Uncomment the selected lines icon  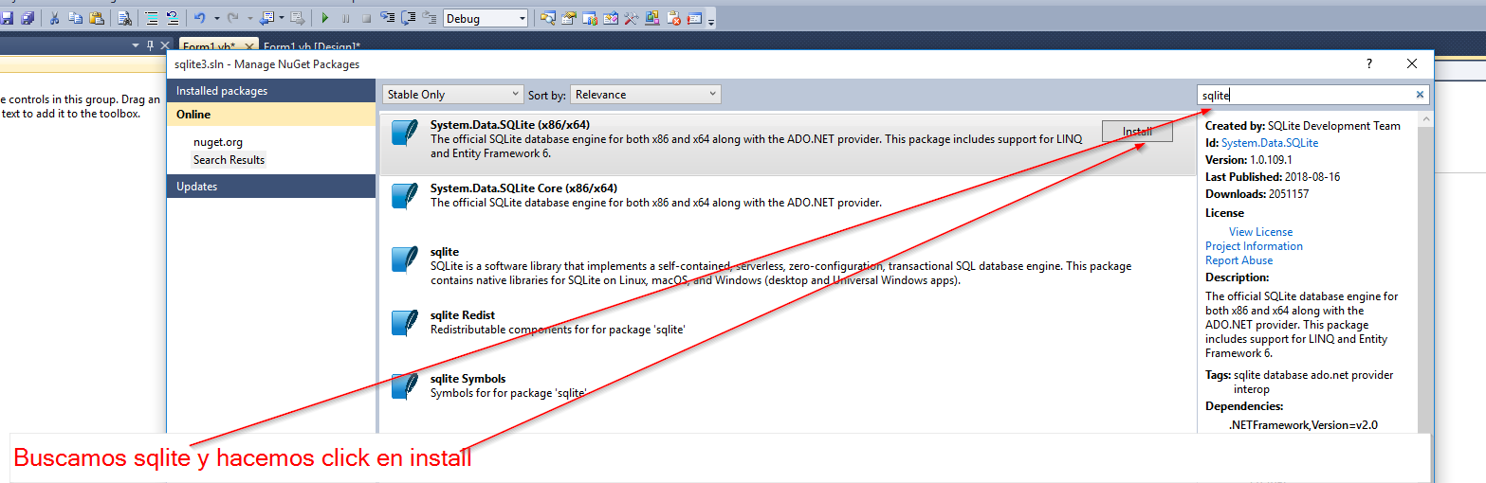click(x=172, y=18)
